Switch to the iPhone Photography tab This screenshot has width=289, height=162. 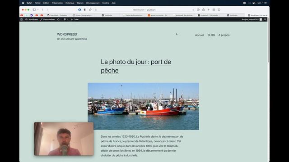(83, 15)
